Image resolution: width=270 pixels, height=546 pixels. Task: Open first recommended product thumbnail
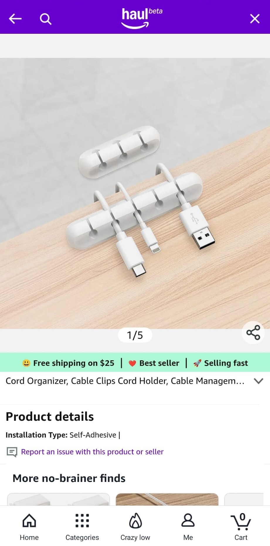tap(58, 499)
